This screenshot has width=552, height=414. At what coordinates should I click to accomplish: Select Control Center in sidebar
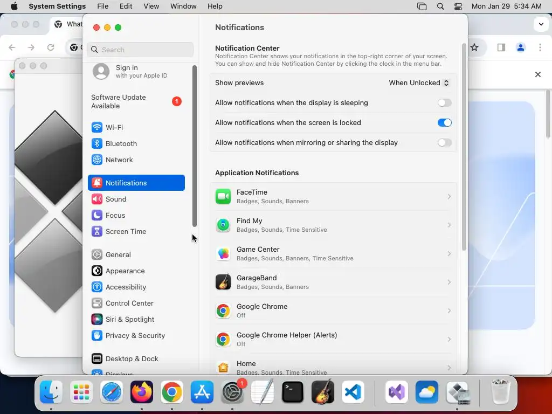coord(136,303)
